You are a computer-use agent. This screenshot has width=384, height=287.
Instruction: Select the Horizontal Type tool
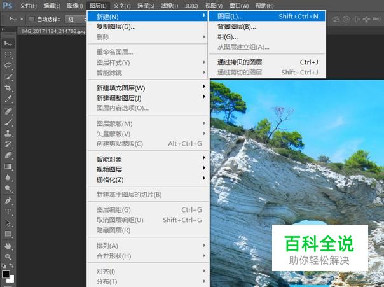[x=8, y=211]
